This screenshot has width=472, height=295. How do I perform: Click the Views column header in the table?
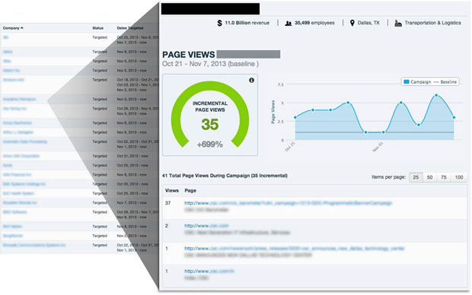coord(172,190)
